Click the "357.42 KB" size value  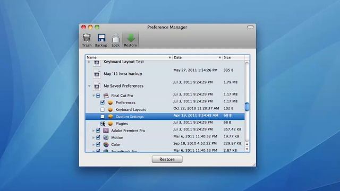click(x=232, y=129)
